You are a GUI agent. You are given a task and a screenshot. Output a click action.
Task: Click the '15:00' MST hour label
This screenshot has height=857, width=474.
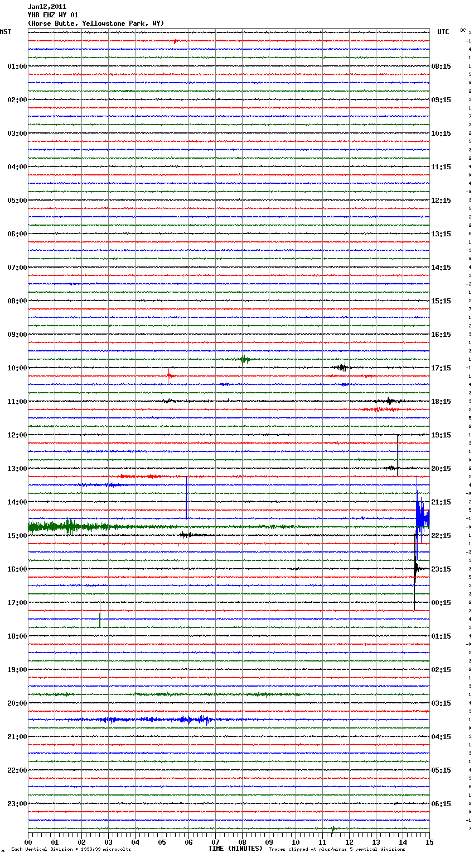[x=17, y=536]
